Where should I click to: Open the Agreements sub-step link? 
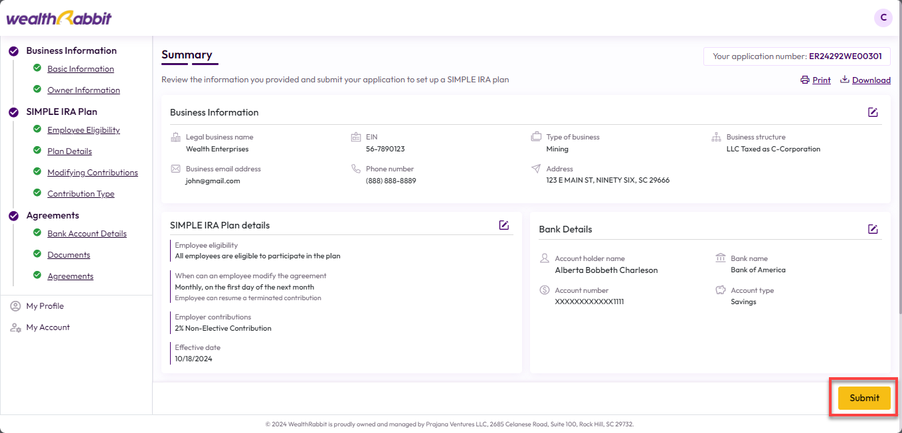(70, 276)
